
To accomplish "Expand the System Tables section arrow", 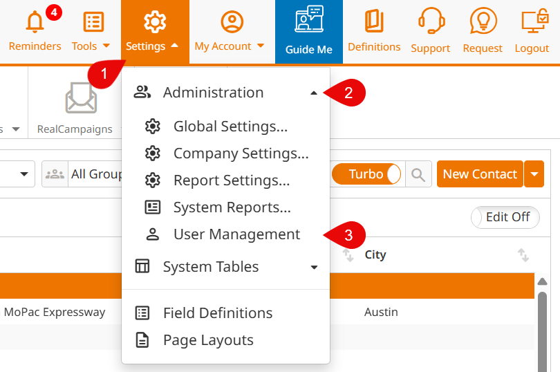I will point(314,268).
